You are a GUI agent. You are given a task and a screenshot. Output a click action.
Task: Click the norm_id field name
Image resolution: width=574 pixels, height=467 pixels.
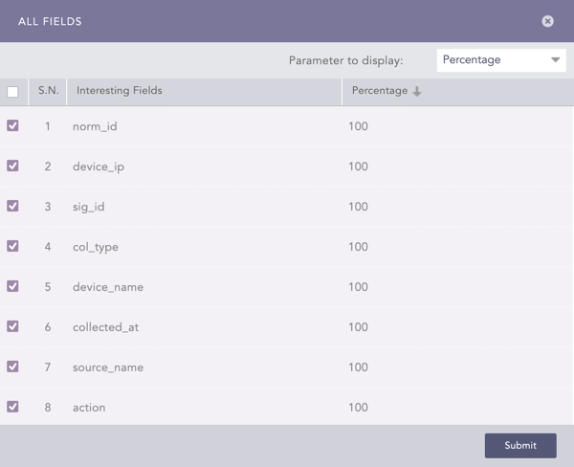[95, 126]
